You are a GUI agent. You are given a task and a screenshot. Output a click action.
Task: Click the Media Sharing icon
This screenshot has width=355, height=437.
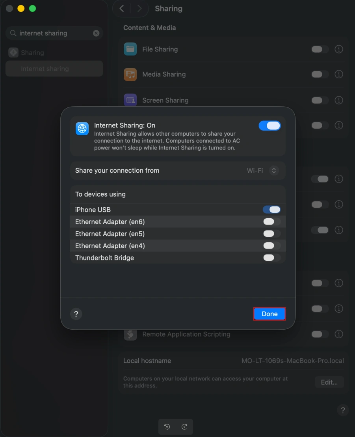tap(130, 74)
